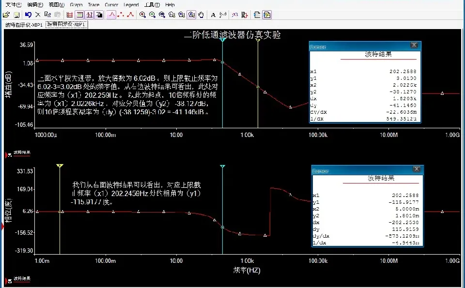Select the Pan hand tool
Image resolution: width=465 pixels, height=288 pixels.
(201, 15)
